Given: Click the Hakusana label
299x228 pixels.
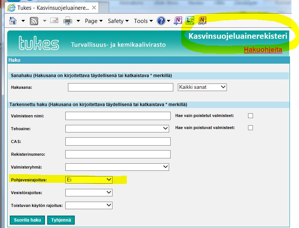Looking at the screenshot, I should 22,87.
